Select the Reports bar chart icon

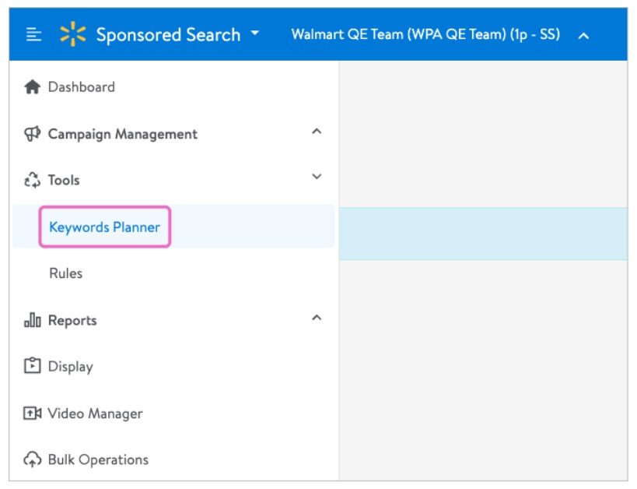tap(32, 319)
